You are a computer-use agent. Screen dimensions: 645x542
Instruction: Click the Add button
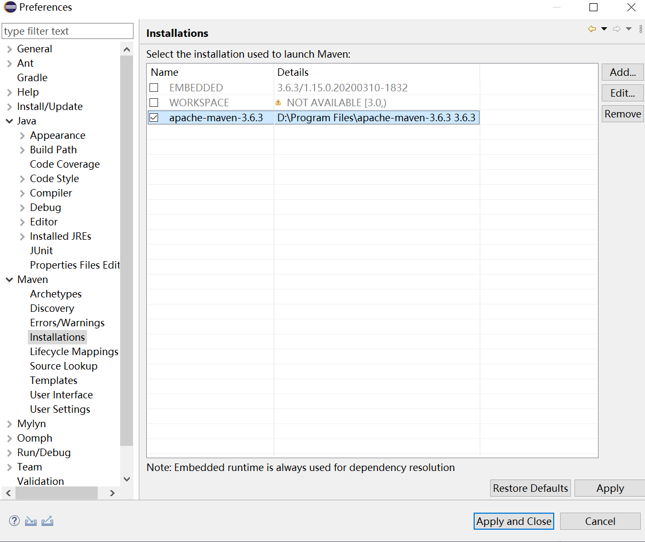(623, 72)
